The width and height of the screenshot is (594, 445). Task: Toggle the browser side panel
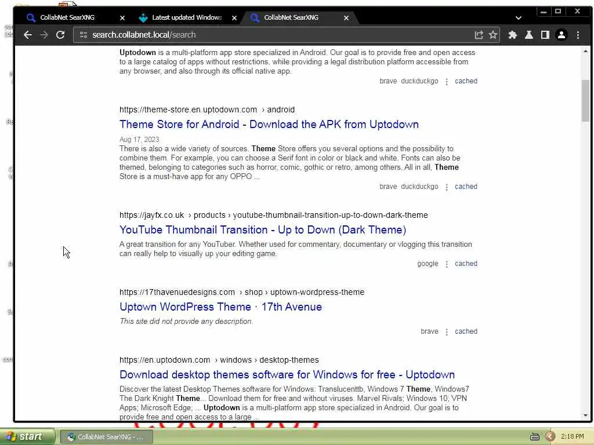[x=545, y=35]
